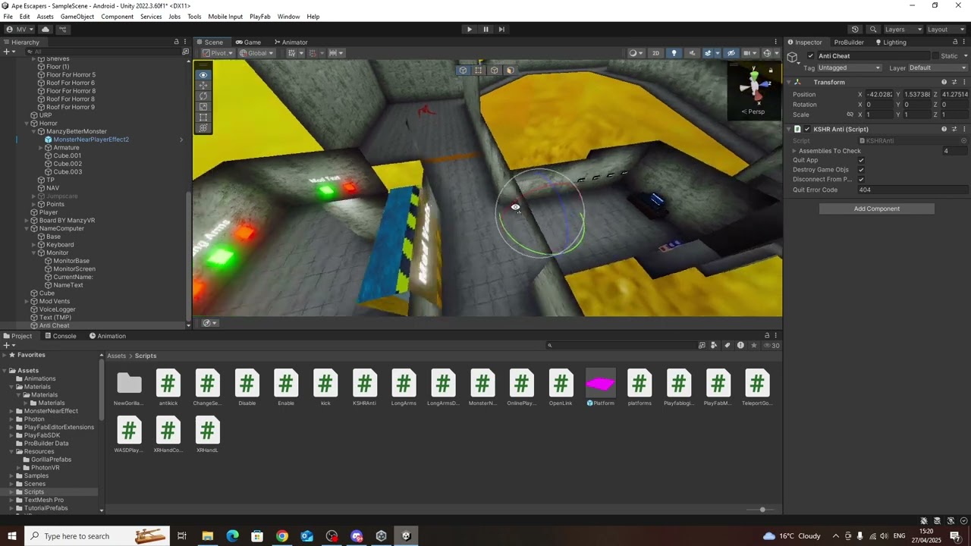Pause the editor with the pause button

485,30
